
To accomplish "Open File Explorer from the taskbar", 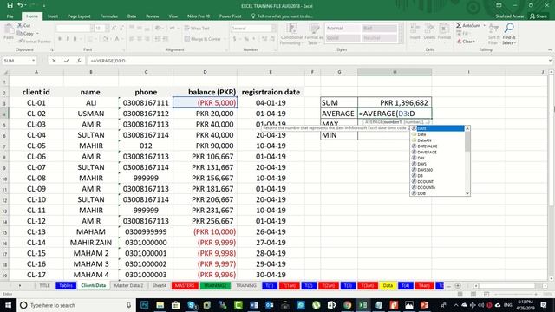I will pos(160,304).
